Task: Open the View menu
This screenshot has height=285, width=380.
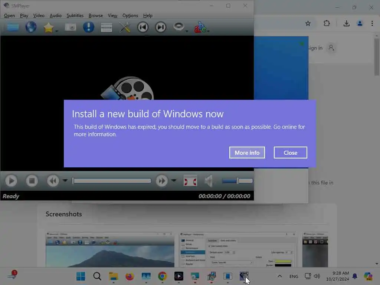Action: [112, 16]
